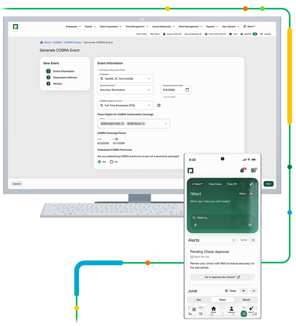
Task: Switch to Time Off tab on phone
Action: pyautogui.click(x=232, y=184)
